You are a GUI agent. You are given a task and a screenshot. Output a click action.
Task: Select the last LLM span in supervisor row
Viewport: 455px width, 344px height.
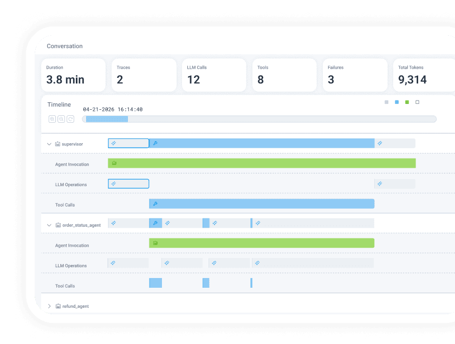point(395,143)
